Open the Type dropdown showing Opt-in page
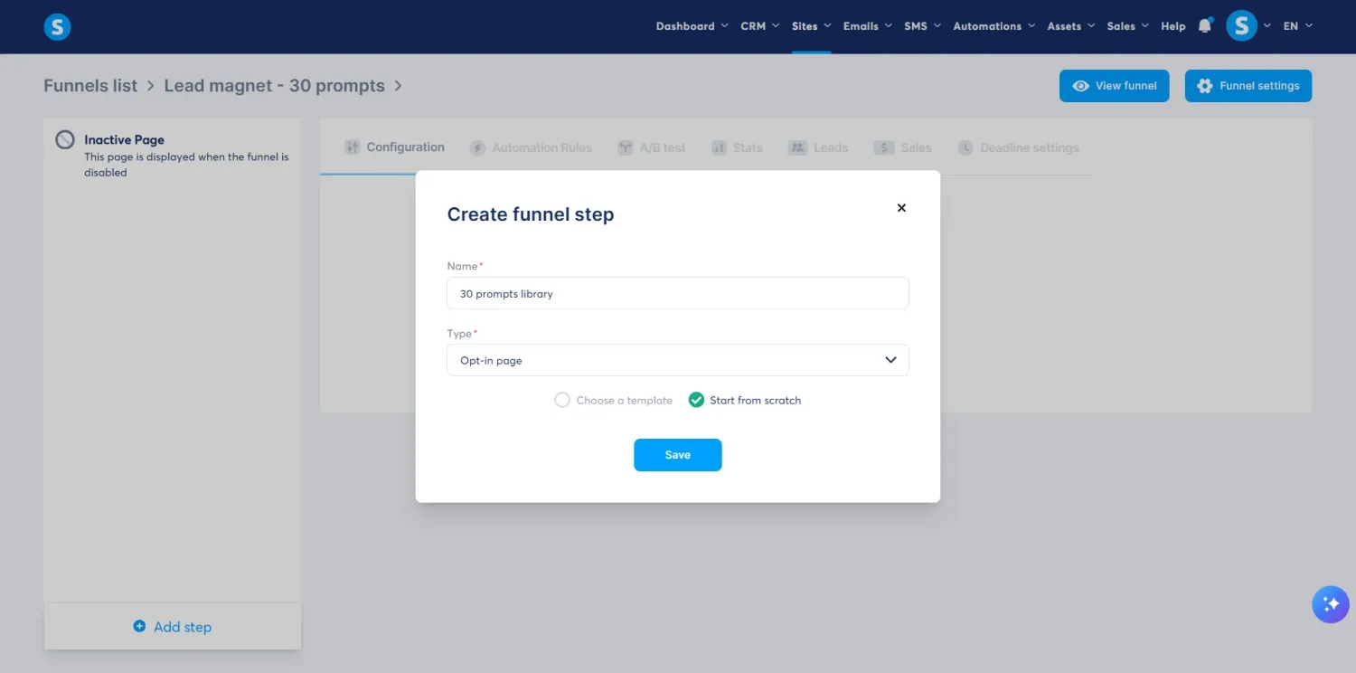 point(678,360)
